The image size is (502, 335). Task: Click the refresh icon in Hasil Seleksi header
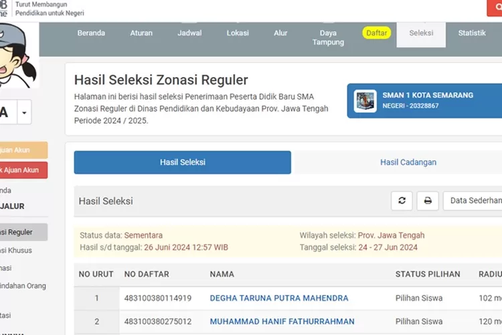coord(402,201)
